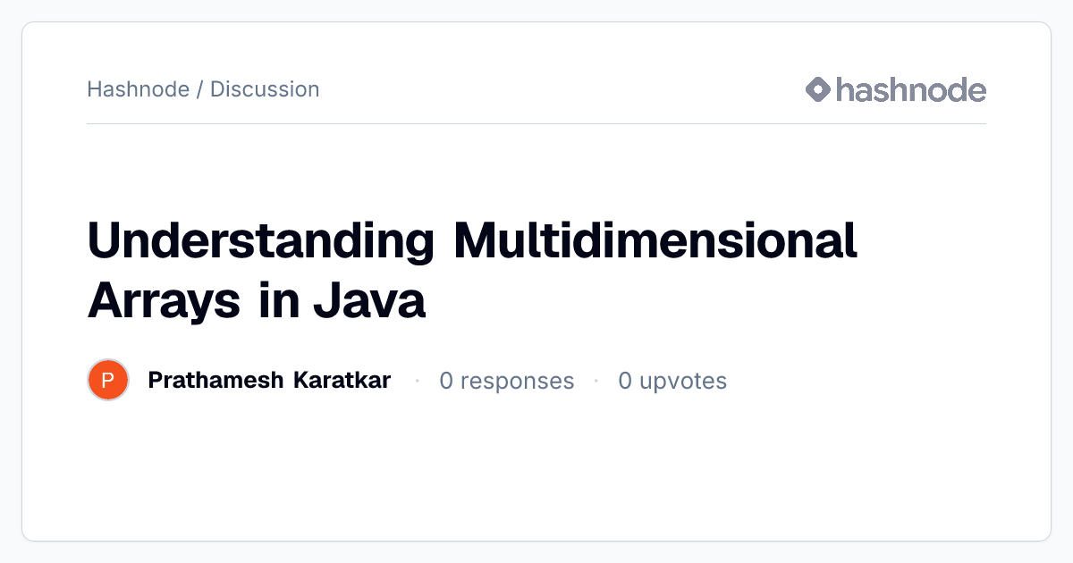Click the Hashnode diamond logo icon
Viewport: 1073px width, 563px height.
tap(818, 89)
